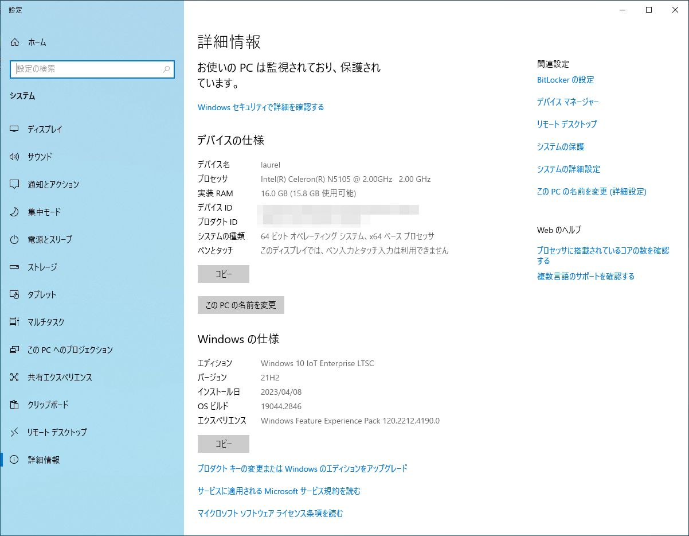Click install date value 2023/04/08
The height and width of the screenshot is (536, 689).
[281, 392]
